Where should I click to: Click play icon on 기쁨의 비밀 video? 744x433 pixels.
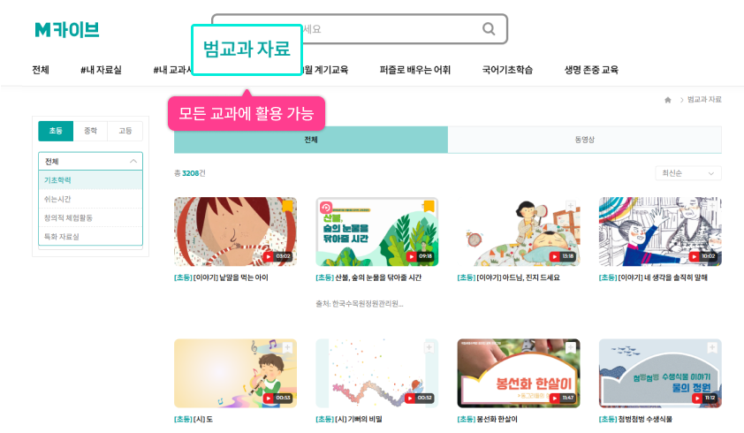point(410,398)
